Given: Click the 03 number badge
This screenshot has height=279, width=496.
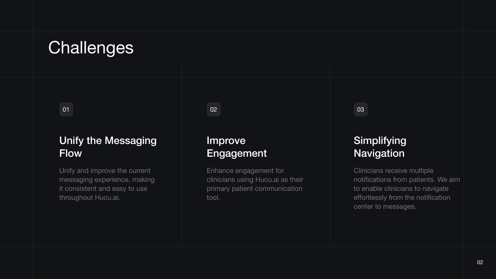Looking at the screenshot, I should click(x=361, y=110).
